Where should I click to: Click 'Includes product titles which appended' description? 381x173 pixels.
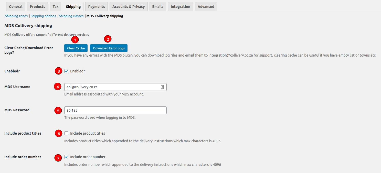pos(142,141)
